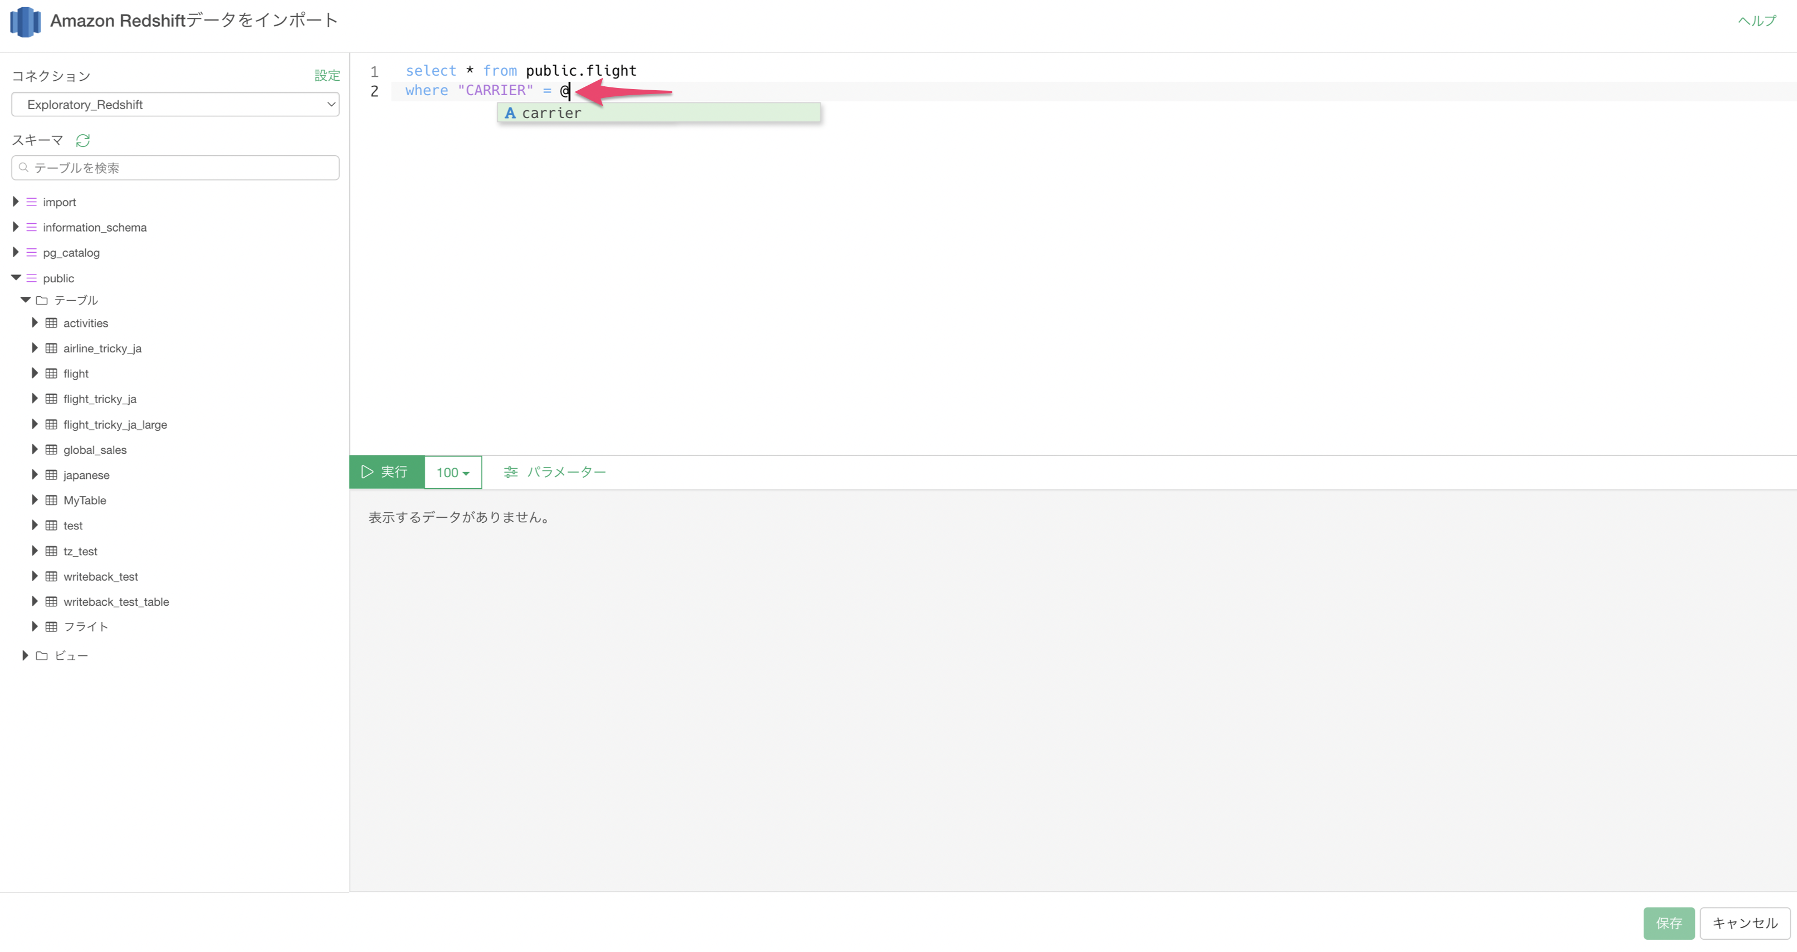Screen dimensions: 1797x952
Task: Click the キャンセル button
Action: pyautogui.click(x=1745, y=924)
